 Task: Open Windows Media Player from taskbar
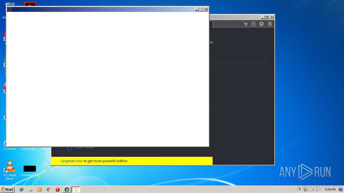point(40,190)
